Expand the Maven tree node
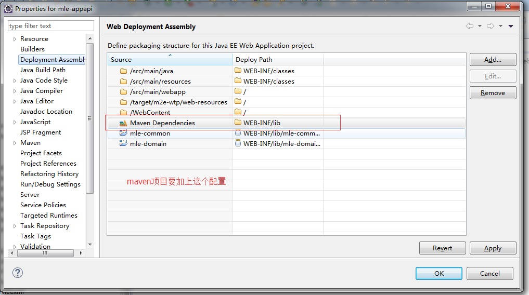Viewport: 529px width, 295px height. coord(15,143)
